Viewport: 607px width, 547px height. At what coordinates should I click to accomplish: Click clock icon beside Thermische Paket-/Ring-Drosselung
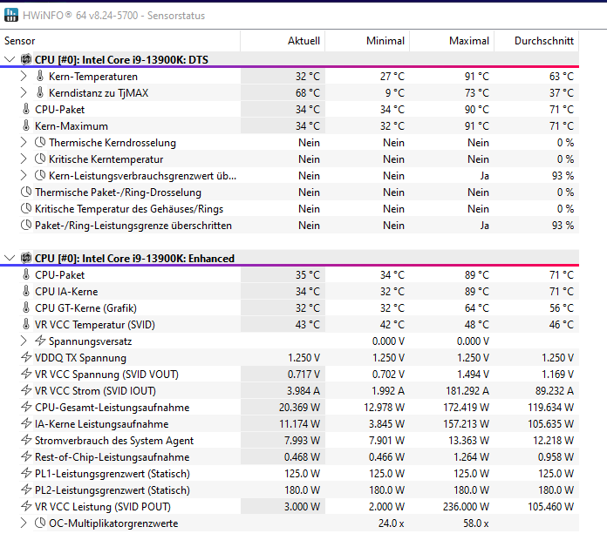(26, 192)
